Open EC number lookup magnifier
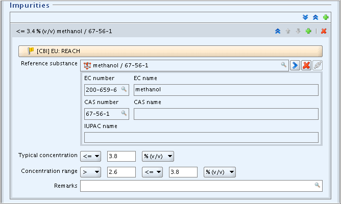The image size is (341, 204). click(124, 89)
